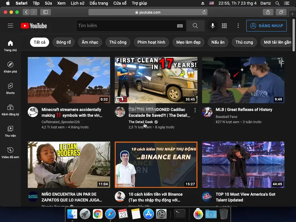Click the YouTube logo

[x=34, y=26]
